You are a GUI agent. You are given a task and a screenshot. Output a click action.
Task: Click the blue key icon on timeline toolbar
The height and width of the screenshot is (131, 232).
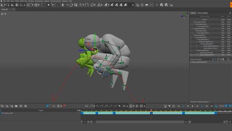(x=47, y=106)
